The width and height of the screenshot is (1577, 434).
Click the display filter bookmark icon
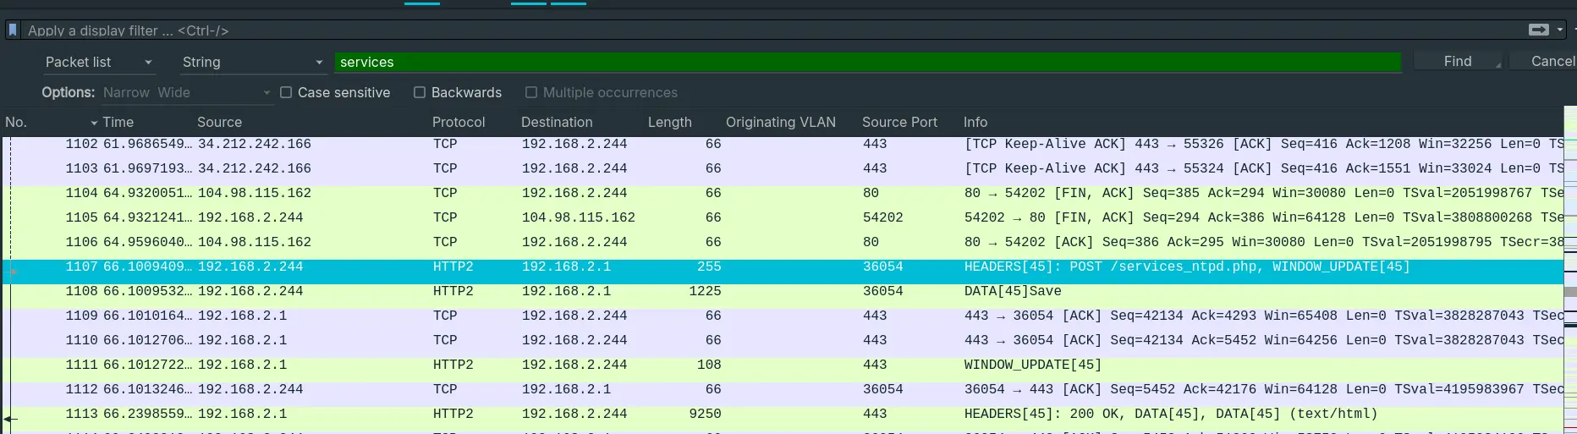pos(13,30)
